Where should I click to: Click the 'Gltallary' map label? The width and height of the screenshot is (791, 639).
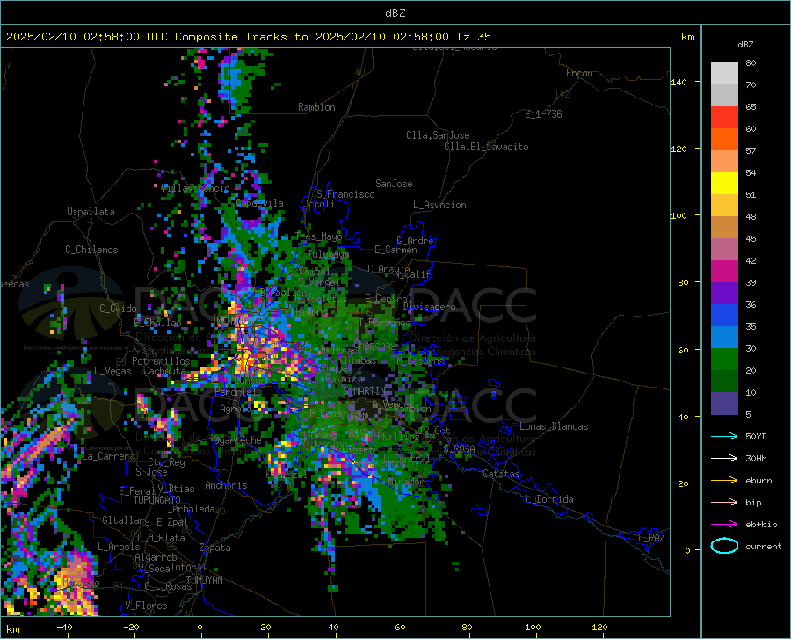pos(126,520)
